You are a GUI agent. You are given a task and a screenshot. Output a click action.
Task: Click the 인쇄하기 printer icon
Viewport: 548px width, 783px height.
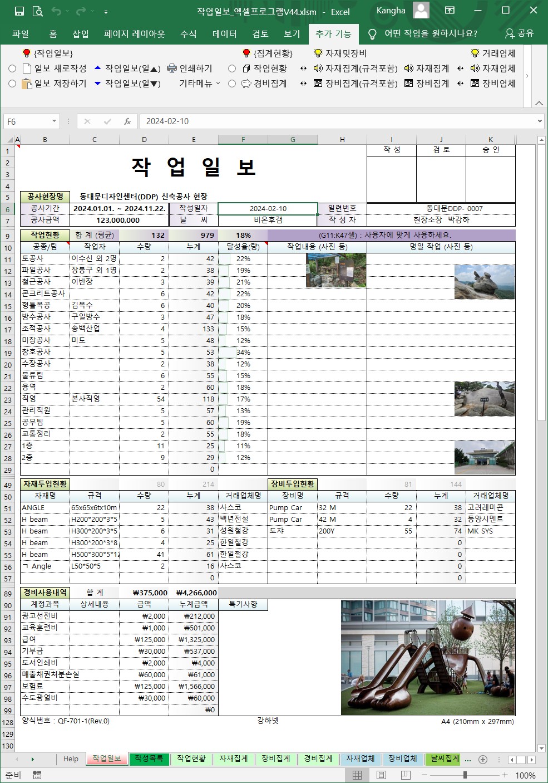tap(172, 68)
